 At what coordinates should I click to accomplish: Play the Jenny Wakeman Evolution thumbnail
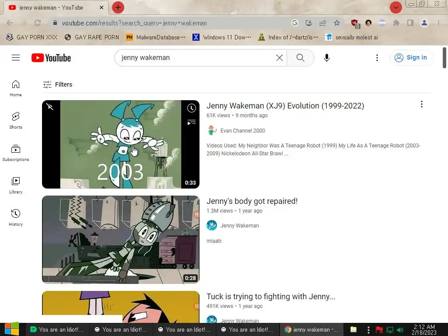click(x=121, y=144)
